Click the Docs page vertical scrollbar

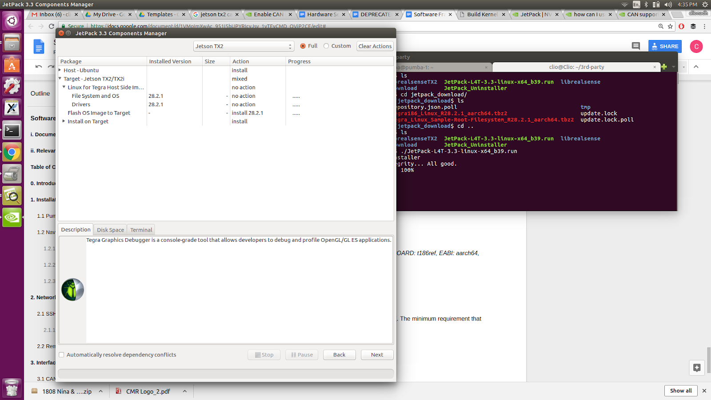pyautogui.click(x=708, y=360)
